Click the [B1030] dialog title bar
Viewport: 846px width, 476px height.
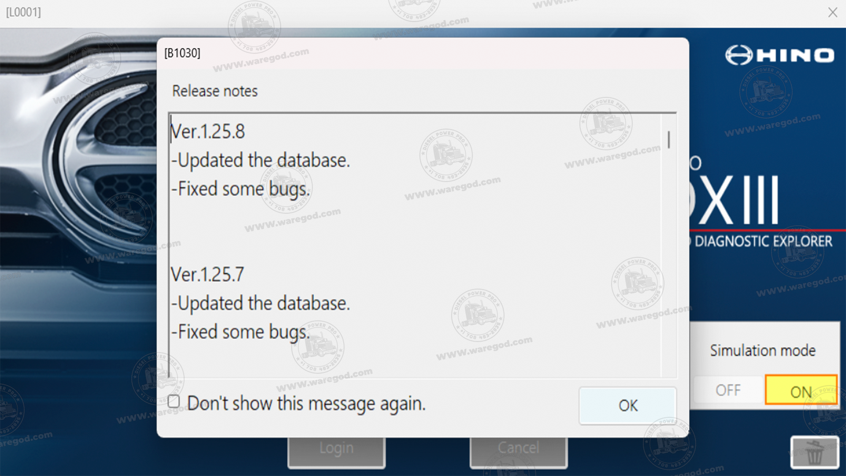pyautogui.click(x=423, y=53)
